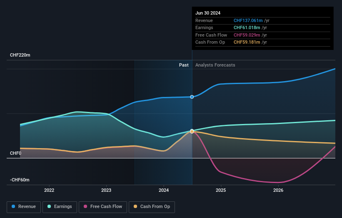342x218 pixels.
Task: Click the Jun 30 2024 tooltip date
Action: point(208,13)
